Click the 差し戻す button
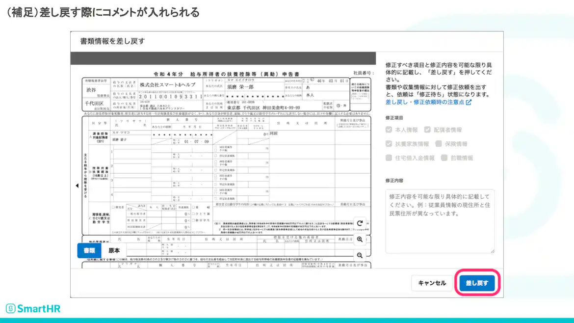574x323 pixels. coord(477,283)
